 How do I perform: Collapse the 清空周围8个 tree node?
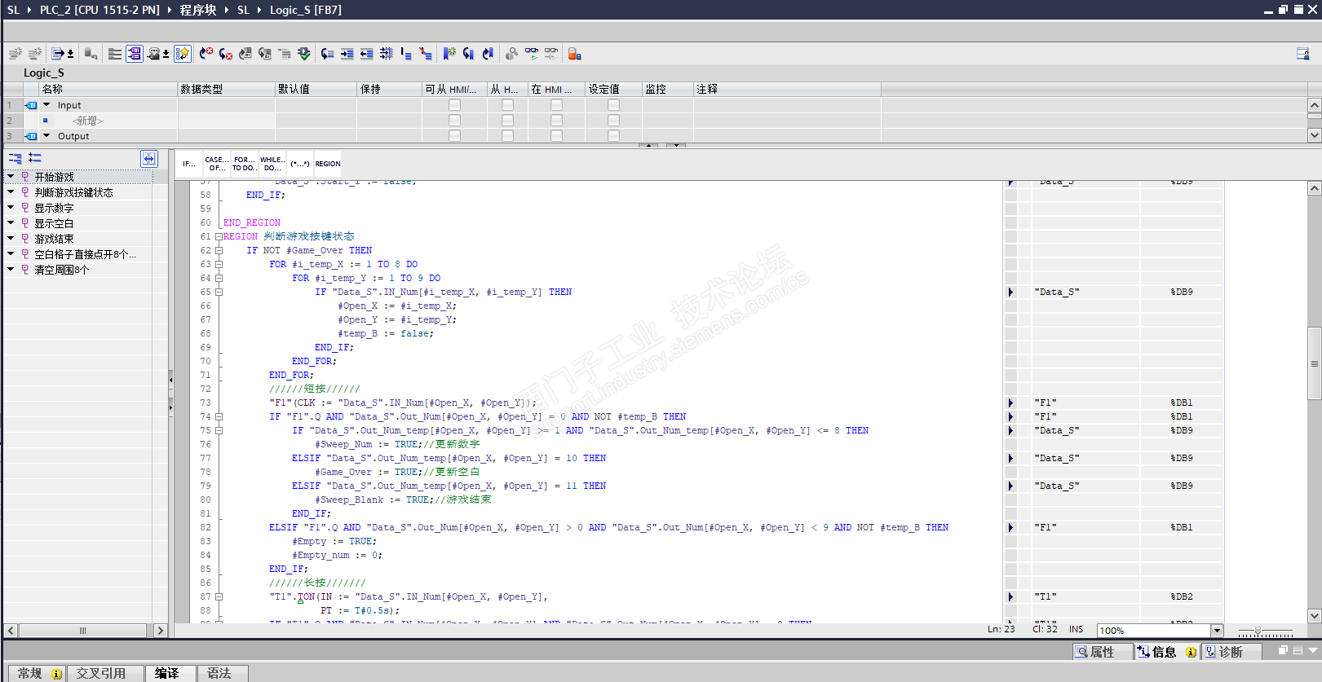click(x=11, y=269)
